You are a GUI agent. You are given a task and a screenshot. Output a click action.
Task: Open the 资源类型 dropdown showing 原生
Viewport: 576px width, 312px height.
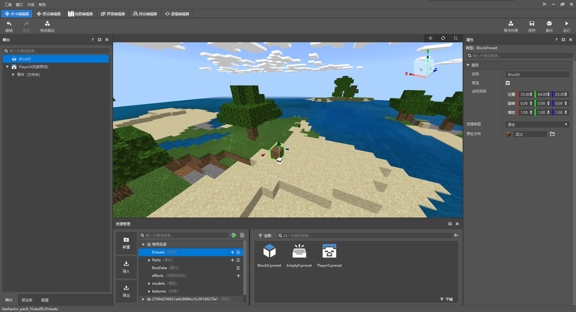pos(537,124)
